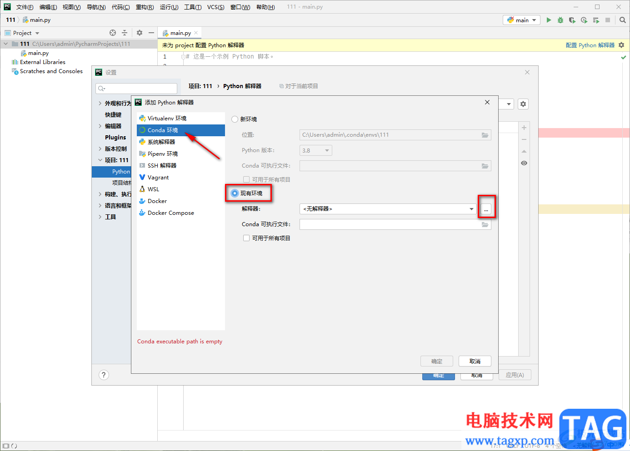Expand 工具 settings category
The image size is (630, 451).
pyautogui.click(x=100, y=217)
